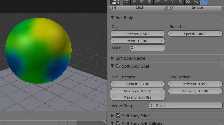Expand the Soft Body Cache panel
Screen dimensions: 224x125
click(x=112, y=58)
